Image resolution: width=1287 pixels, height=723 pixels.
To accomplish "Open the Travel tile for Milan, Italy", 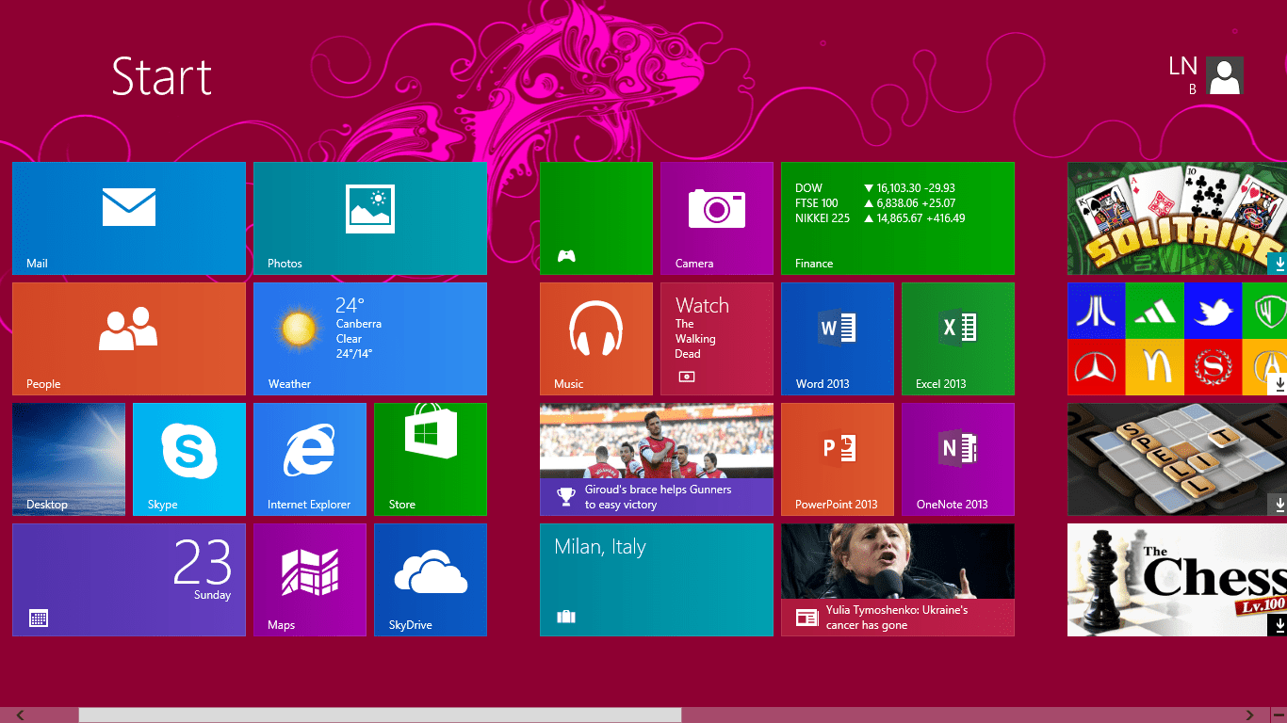I will click(657, 580).
